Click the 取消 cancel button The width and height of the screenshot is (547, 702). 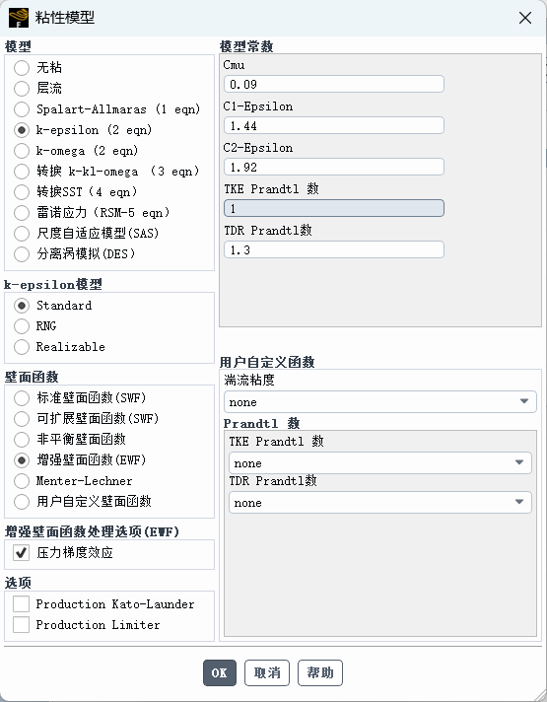coord(267,672)
